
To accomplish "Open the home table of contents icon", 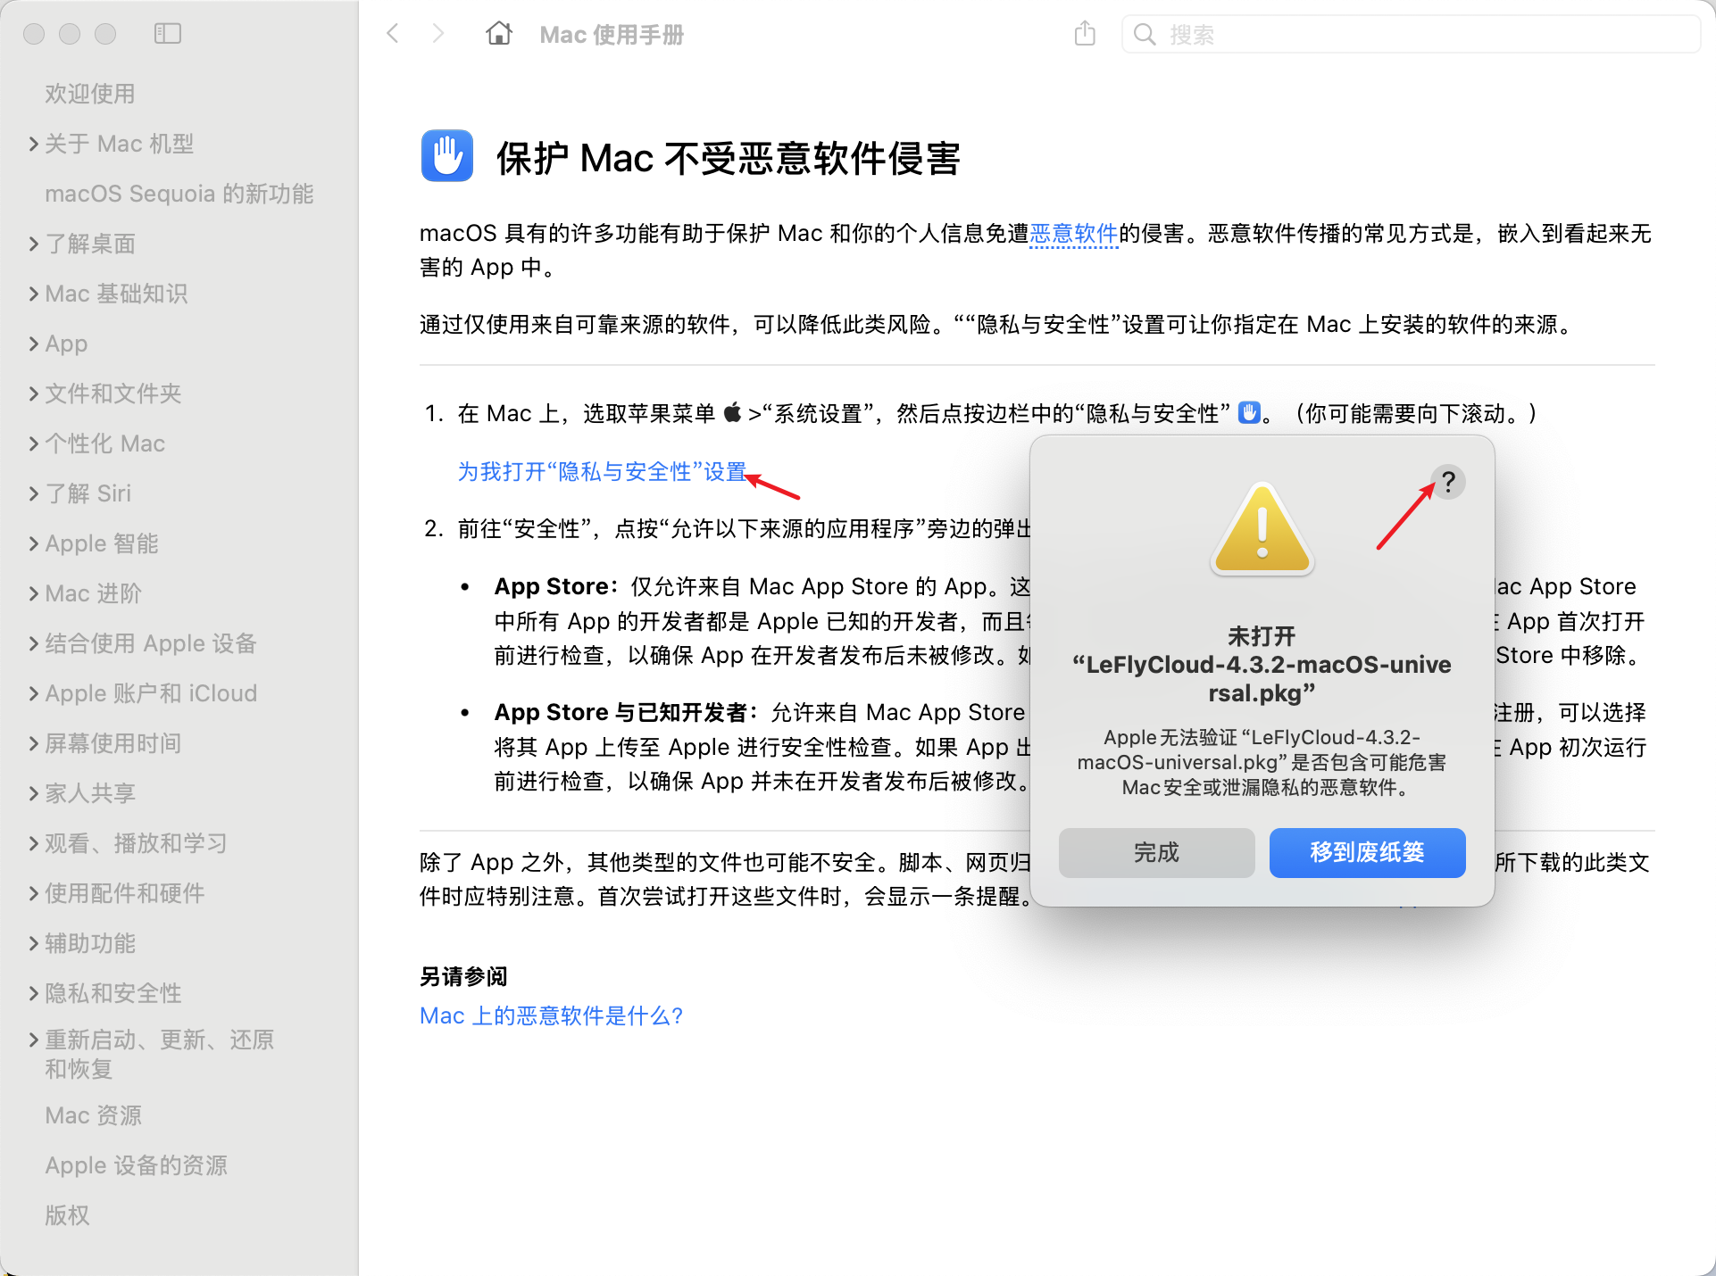I will 499,34.
